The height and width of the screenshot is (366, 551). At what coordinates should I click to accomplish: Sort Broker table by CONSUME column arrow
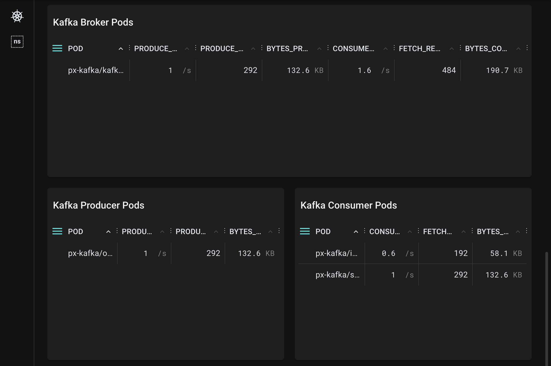pos(386,49)
